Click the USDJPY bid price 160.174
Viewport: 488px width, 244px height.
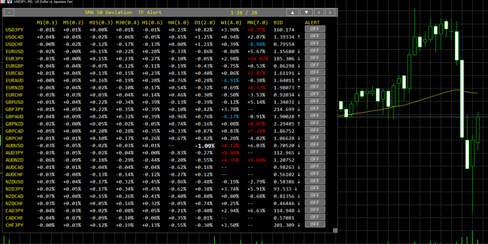[x=284, y=30]
